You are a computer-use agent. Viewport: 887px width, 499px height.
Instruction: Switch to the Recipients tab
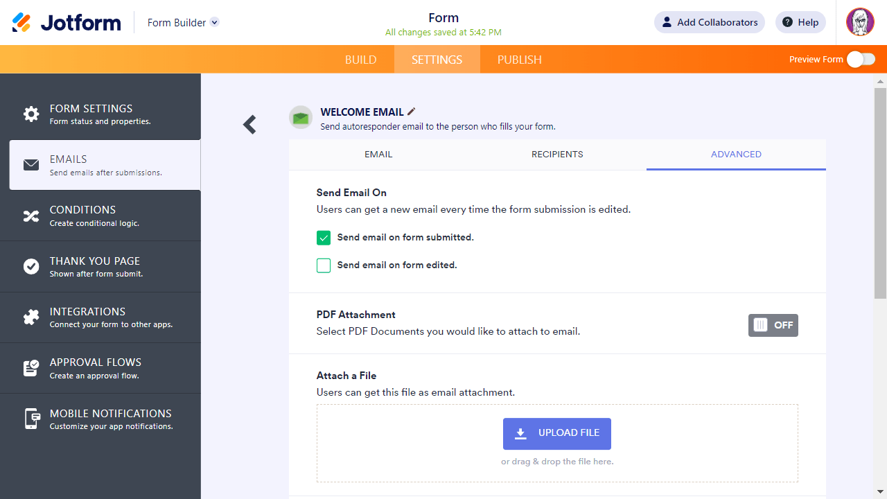point(557,155)
